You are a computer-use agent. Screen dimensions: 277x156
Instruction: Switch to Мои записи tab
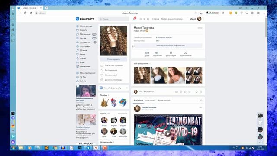(x=150, y=101)
